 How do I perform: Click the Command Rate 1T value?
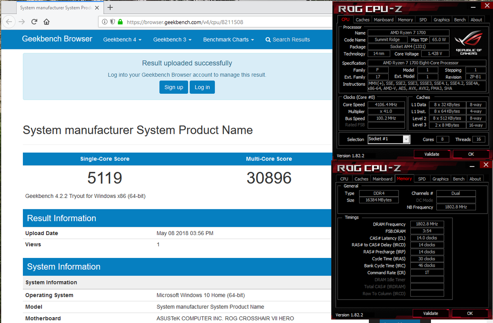click(426, 272)
